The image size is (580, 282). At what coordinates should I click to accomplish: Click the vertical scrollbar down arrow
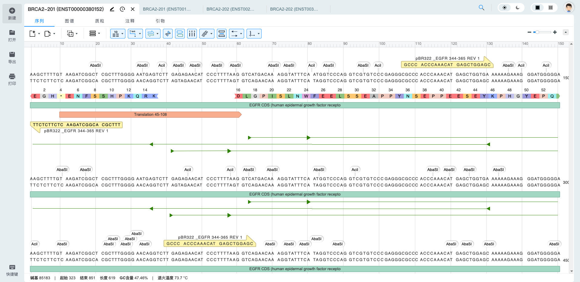571,271
